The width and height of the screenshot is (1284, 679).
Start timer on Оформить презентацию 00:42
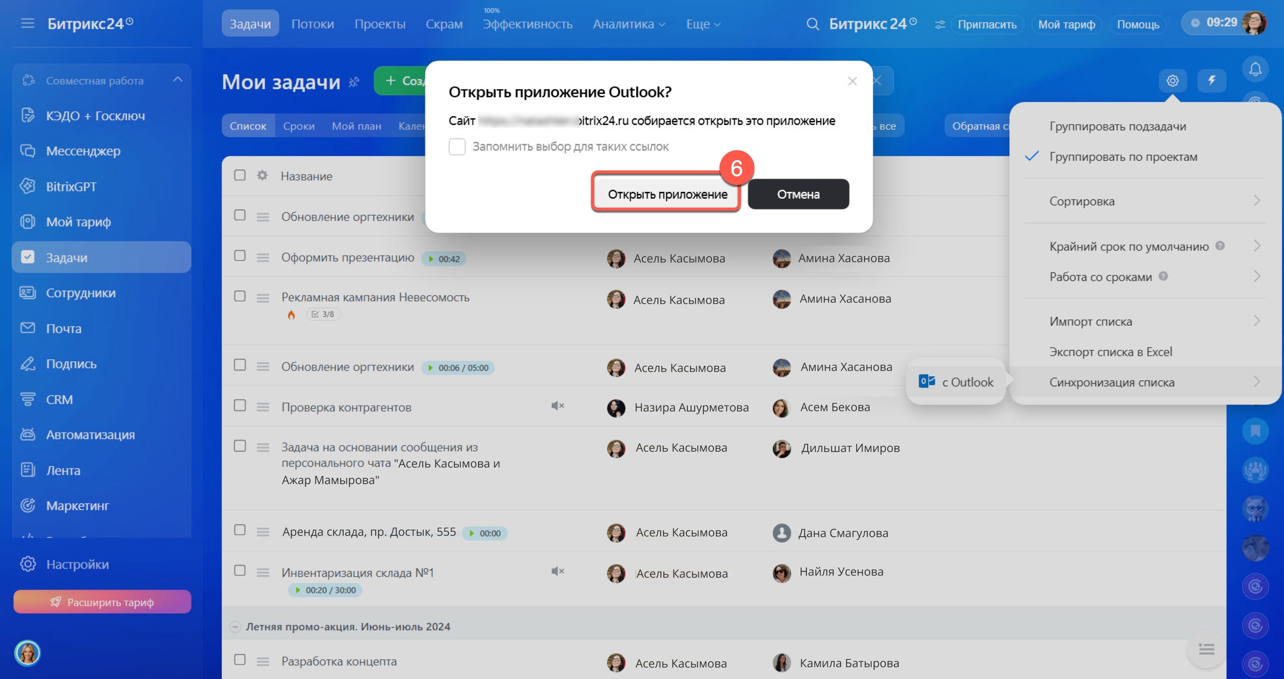(444, 258)
